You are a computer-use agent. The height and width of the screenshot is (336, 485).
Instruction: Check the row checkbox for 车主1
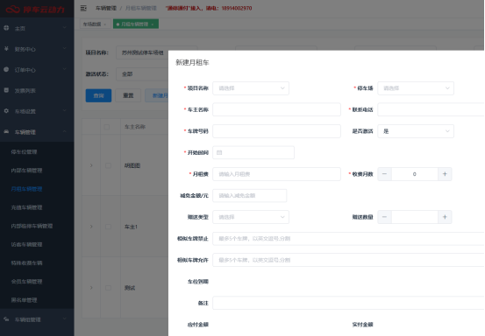tap(108, 227)
